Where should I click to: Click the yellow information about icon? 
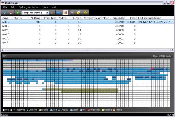(x=86, y=13)
